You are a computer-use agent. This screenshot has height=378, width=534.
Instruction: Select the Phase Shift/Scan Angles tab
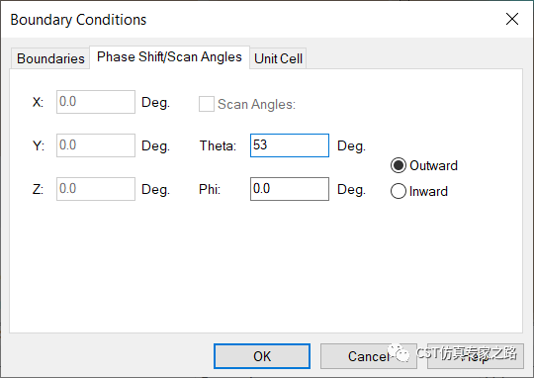click(x=169, y=57)
